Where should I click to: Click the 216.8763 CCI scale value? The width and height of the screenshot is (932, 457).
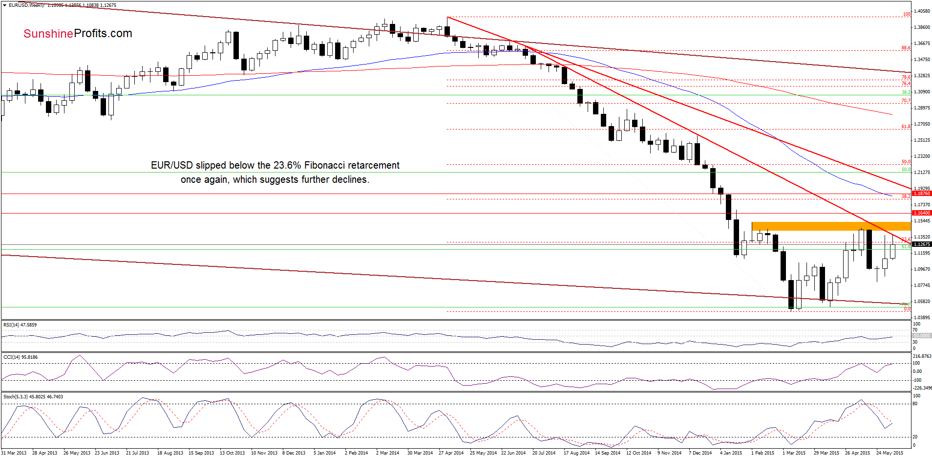pos(922,356)
